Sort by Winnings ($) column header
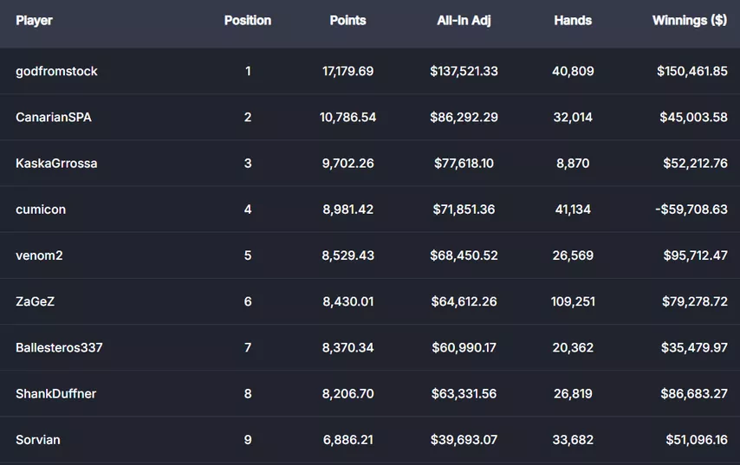This screenshot has height=465, width=740. (x=689, y=21)
